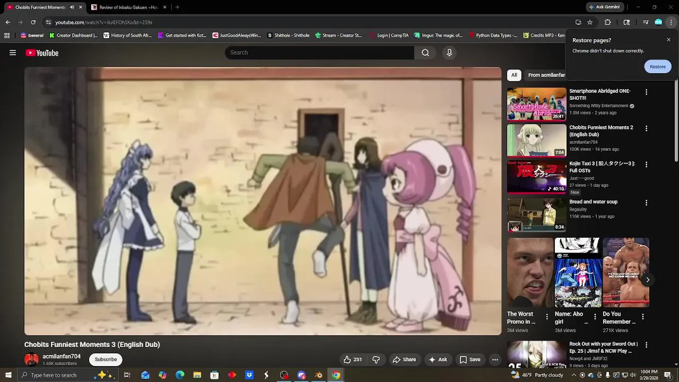
Task: Open Ask Gemini in Chrome
Action: [604, 7]
